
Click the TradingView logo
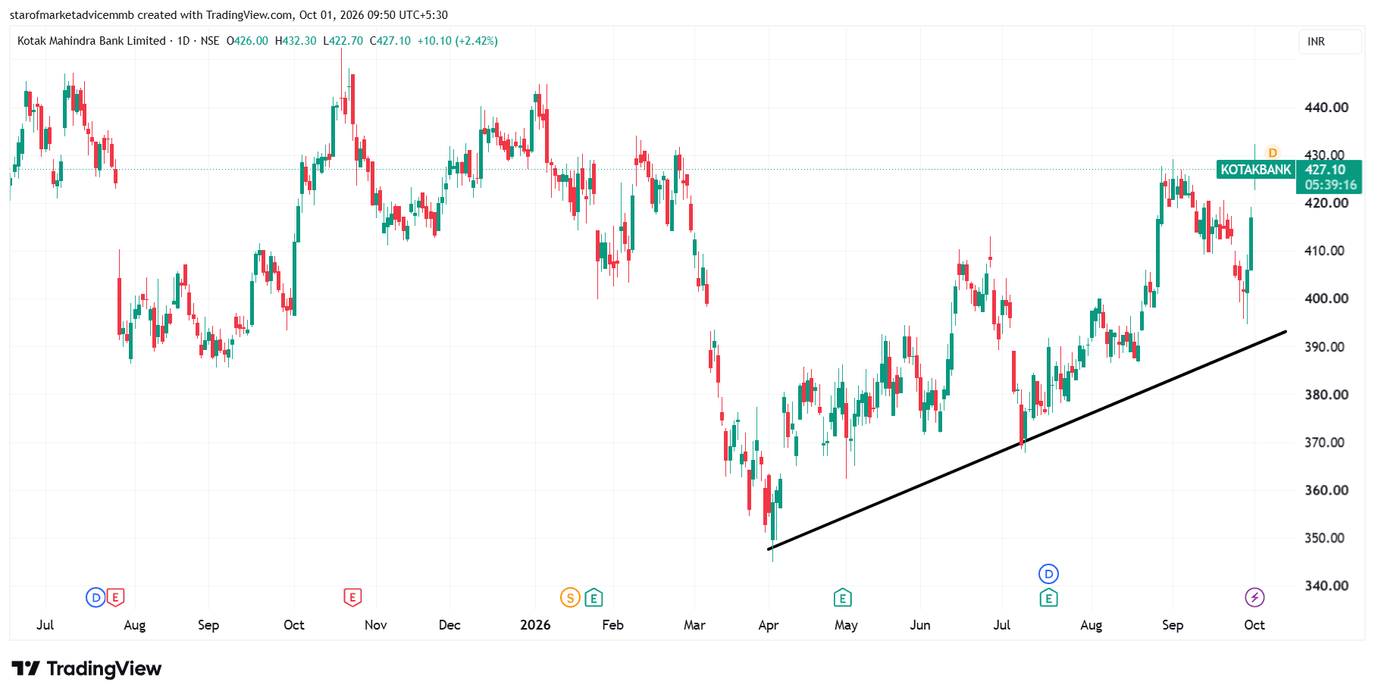click(87, 668)
